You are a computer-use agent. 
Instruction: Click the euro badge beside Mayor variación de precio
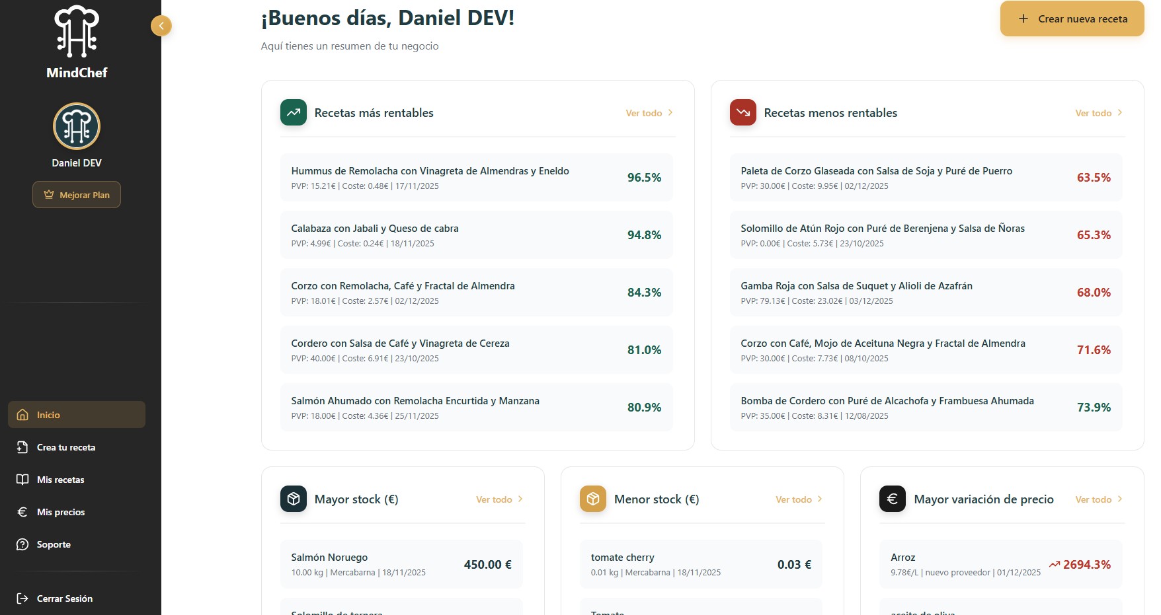(892, 499)
